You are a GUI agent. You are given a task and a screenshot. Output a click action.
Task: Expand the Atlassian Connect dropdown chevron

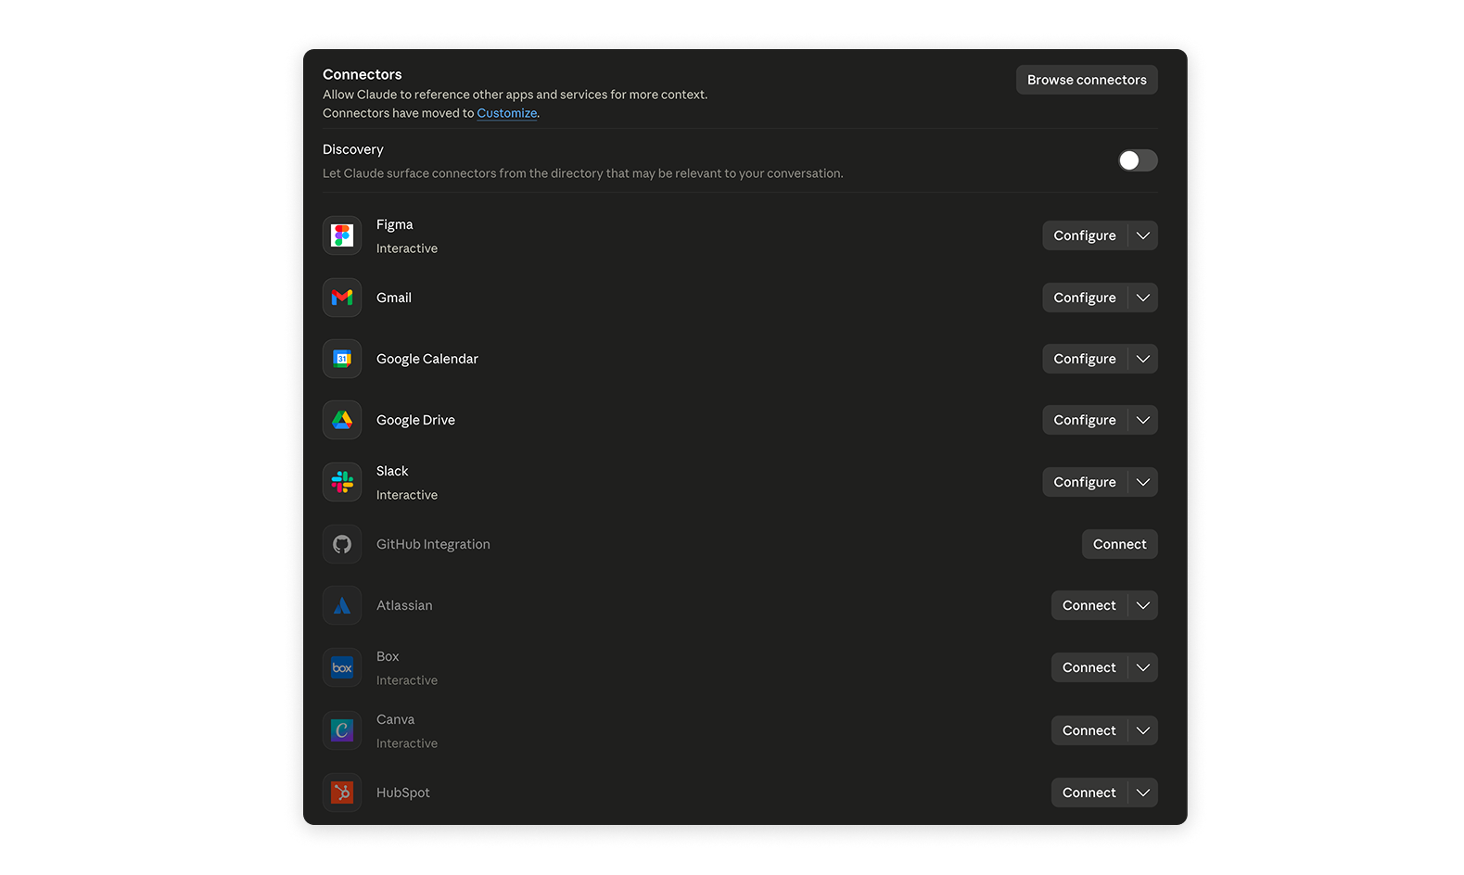1143,605
